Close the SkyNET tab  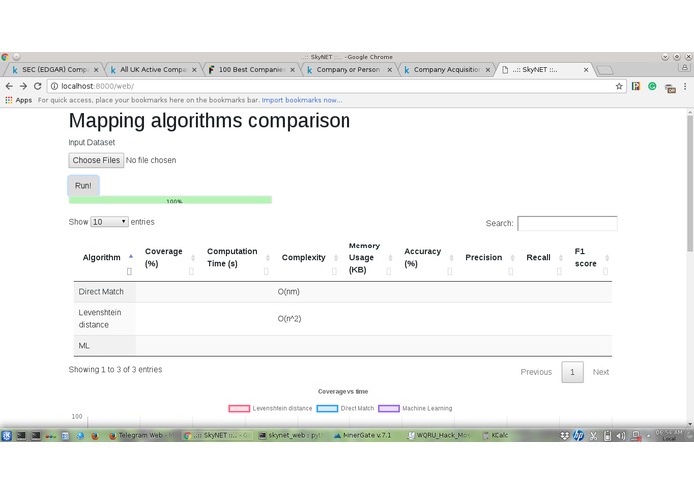click(586, 70)
